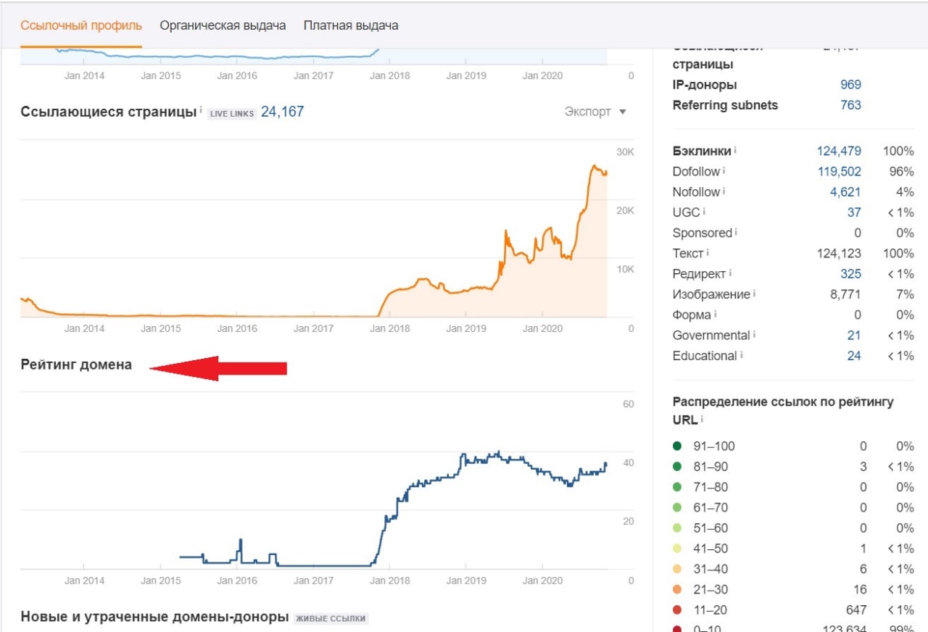This screenshot has height=632, width=928.
Task: Click info icon beside Nofollow label
Action: [x=724, y=191]
